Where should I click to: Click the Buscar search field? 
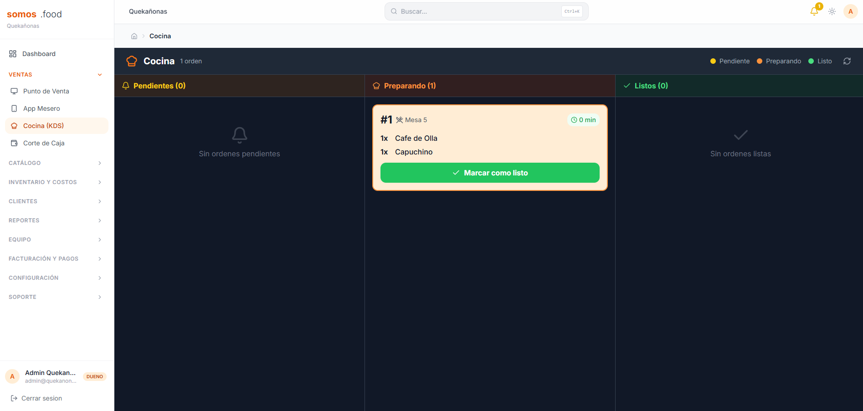[x=486, y=11]
